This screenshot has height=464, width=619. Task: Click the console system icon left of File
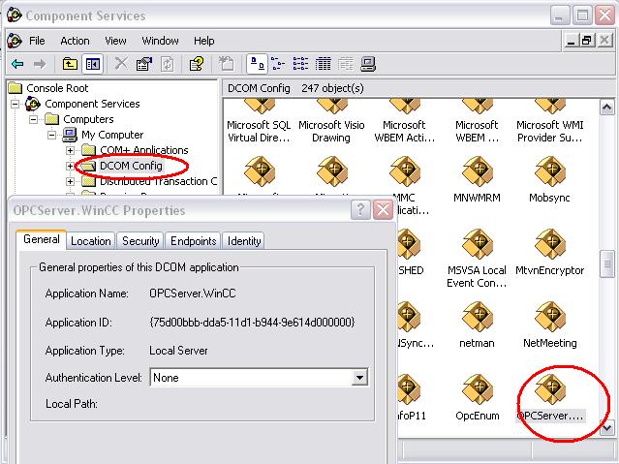(x=15, y=41)
